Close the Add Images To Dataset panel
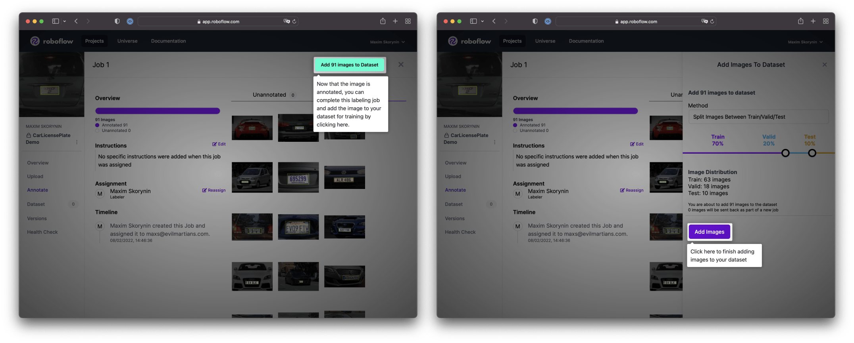Viewport: 854px width, 343px height. coord(824,65)
